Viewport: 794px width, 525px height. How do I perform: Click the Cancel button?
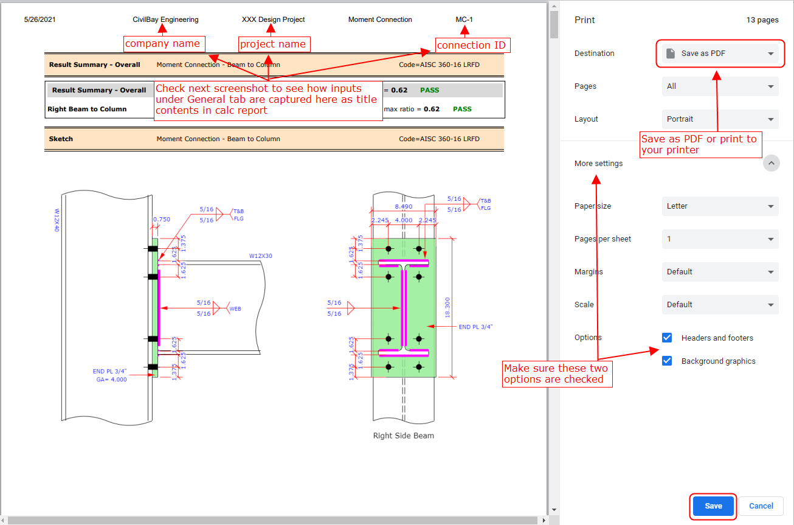(x=761, y=506)
